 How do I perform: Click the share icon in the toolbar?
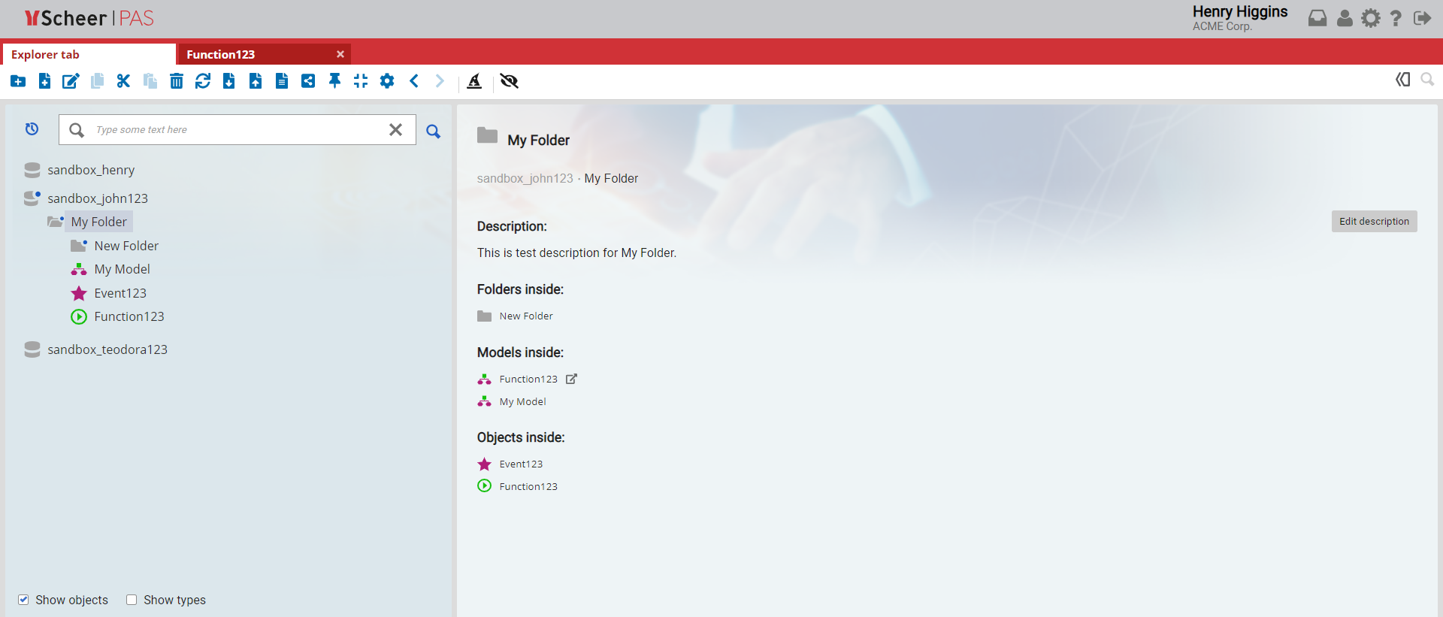pyautogui.click(x=308, y=81)
